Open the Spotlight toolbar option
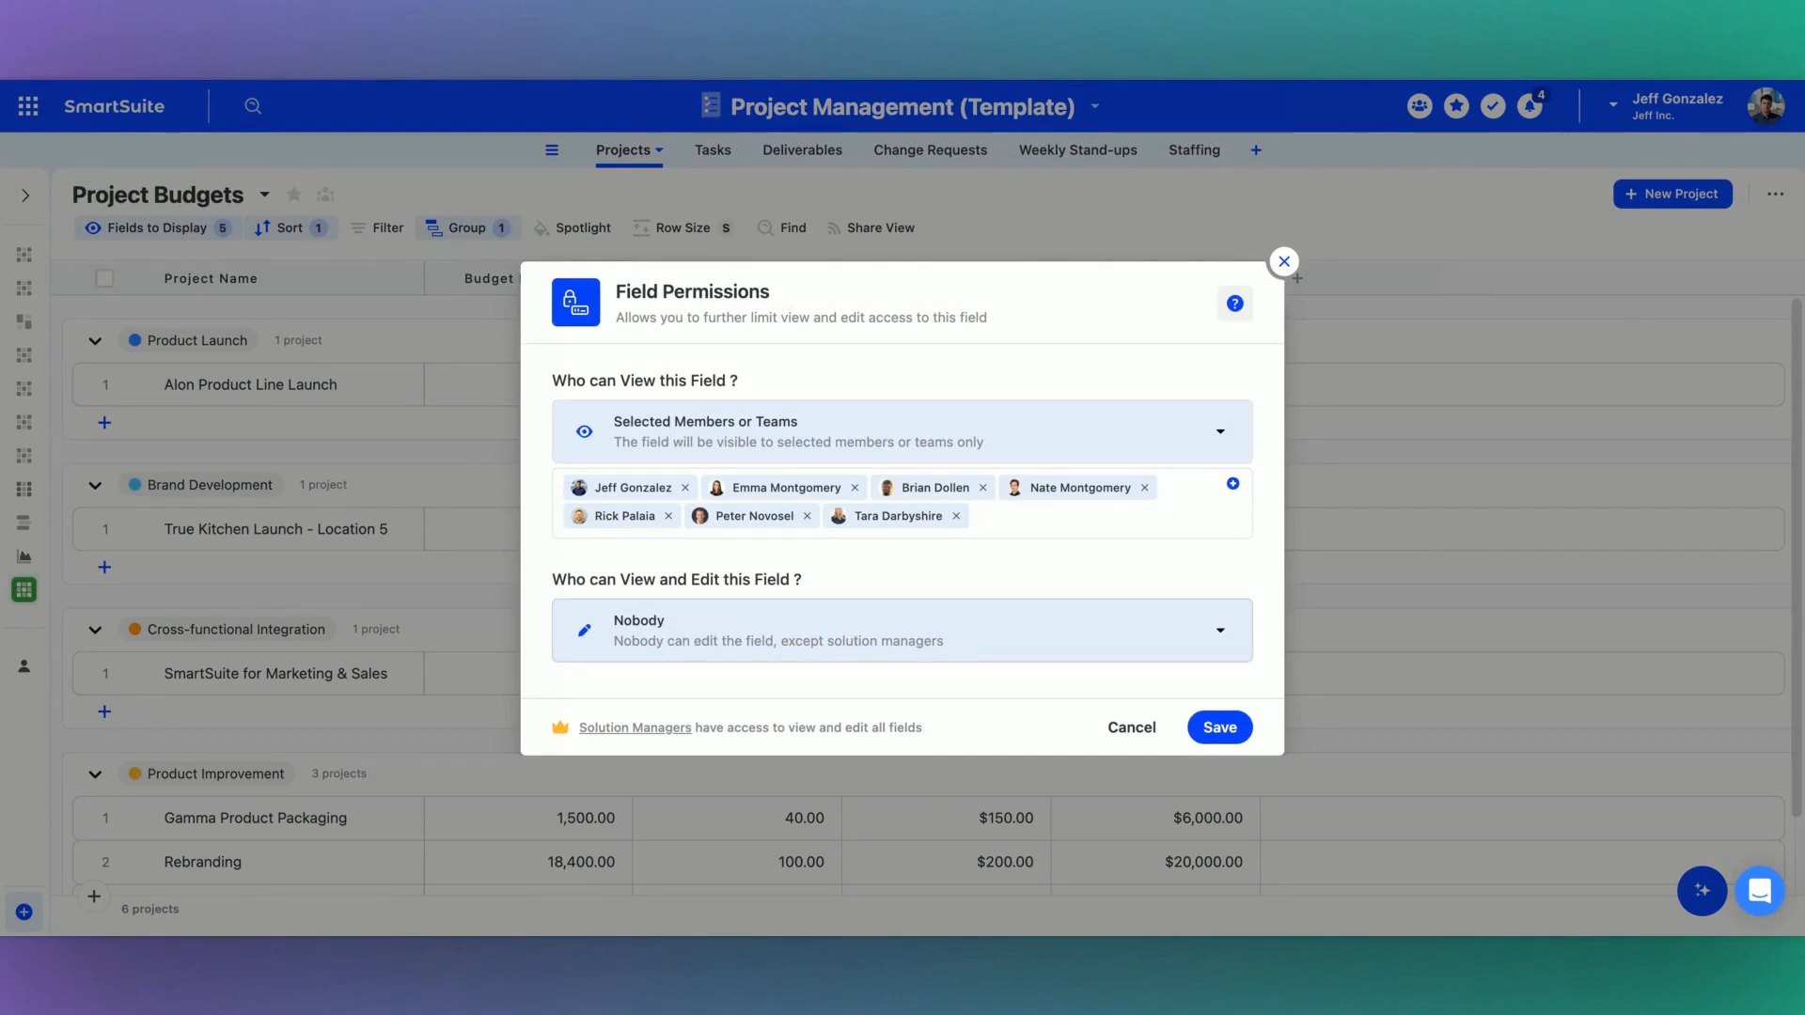The image size is (1805, 1015). click(x=573, y=228)
